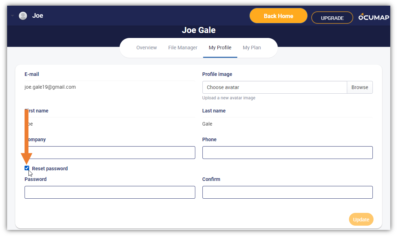
Task: Click the Back Home button
Action: (x=278, y=16)
